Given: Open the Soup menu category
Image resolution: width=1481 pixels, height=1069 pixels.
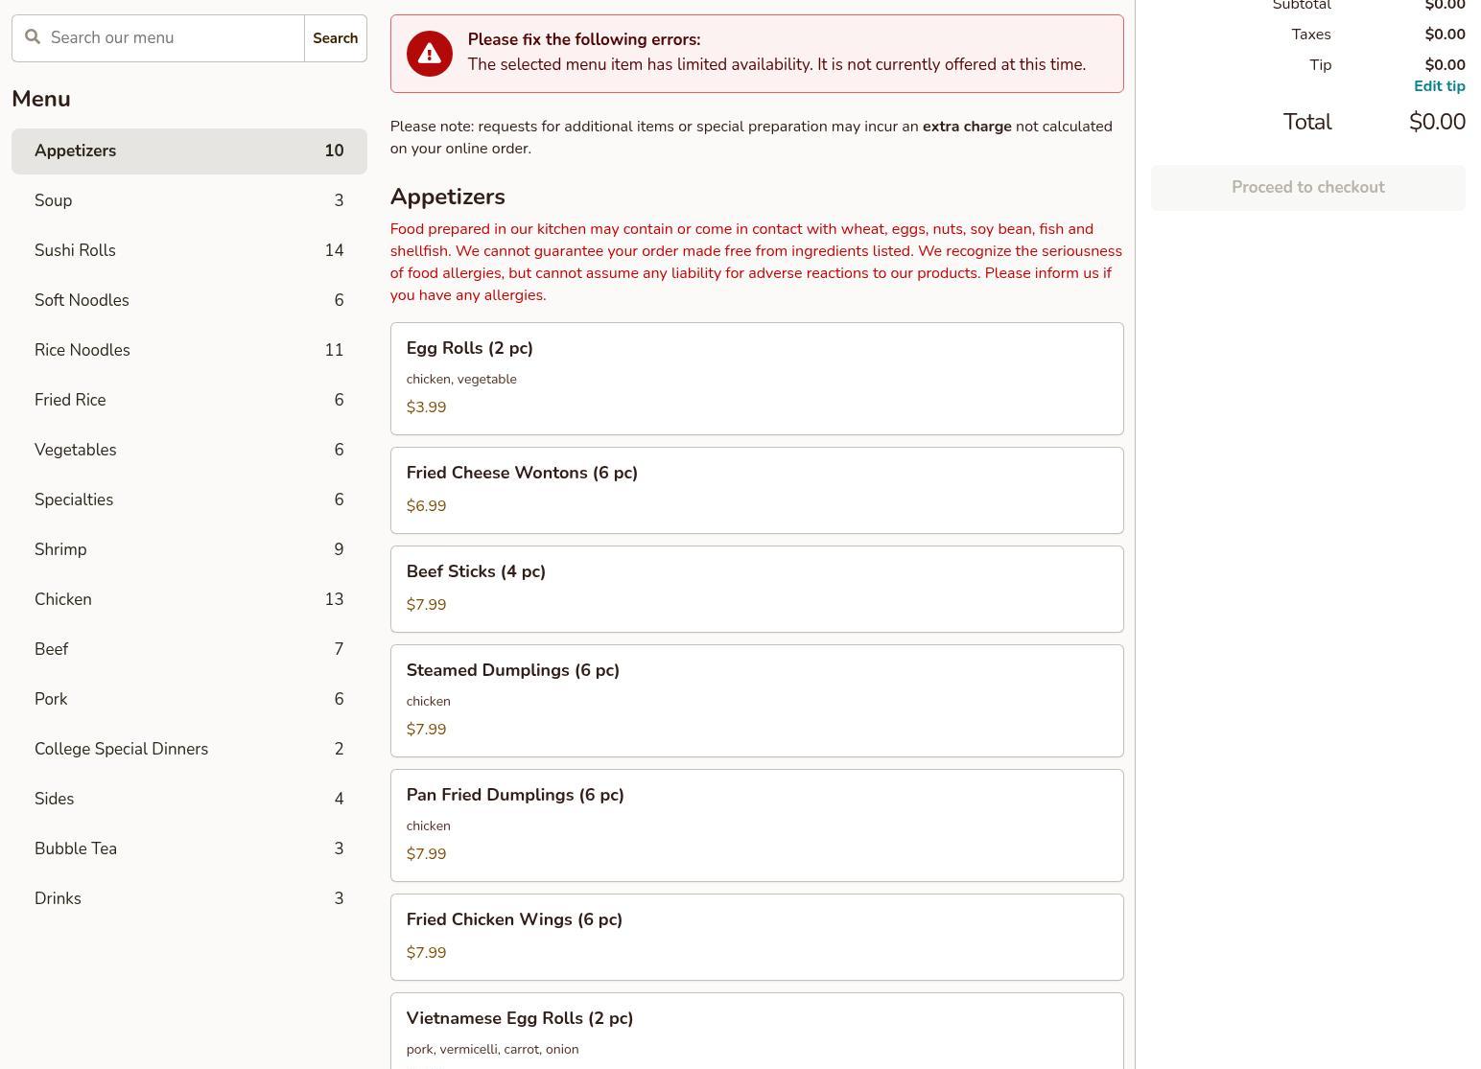Looking at the screenshot, I should click(x=189, y=200).
